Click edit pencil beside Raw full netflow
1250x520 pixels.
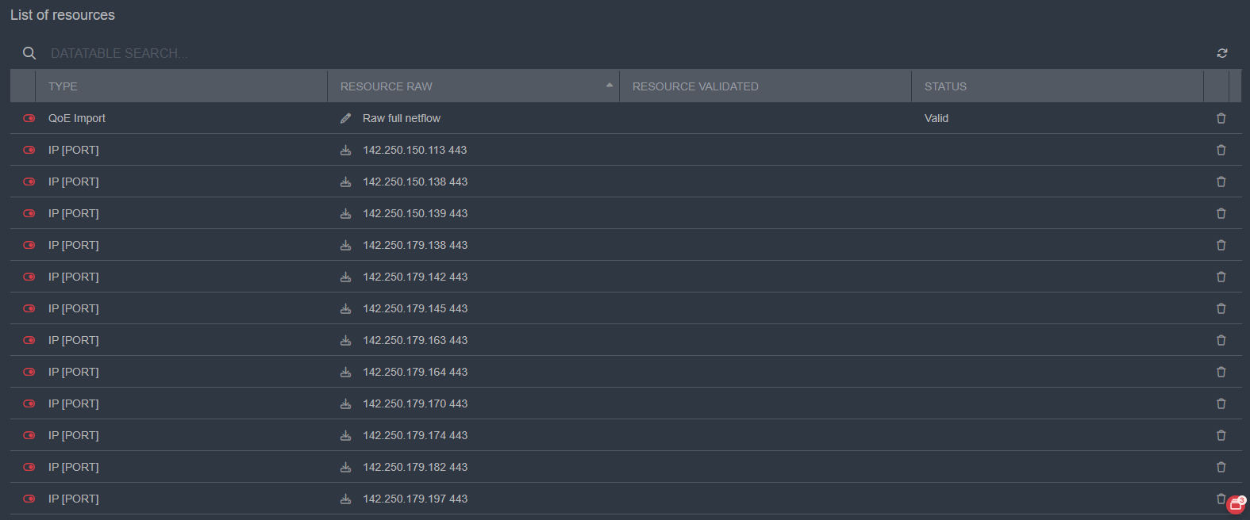pyautogui.click(x=345, y=118)
